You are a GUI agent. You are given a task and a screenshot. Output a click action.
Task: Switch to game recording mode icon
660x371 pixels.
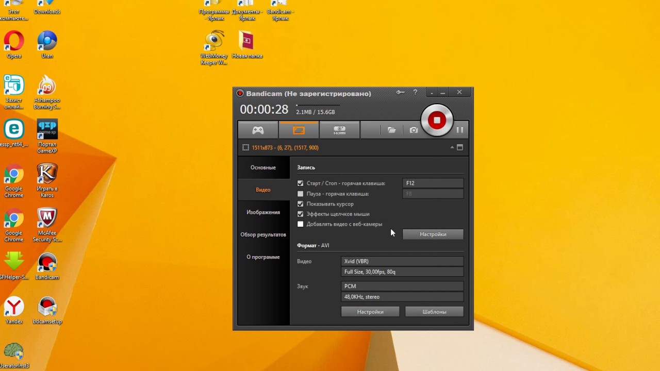tap(258, 130)
